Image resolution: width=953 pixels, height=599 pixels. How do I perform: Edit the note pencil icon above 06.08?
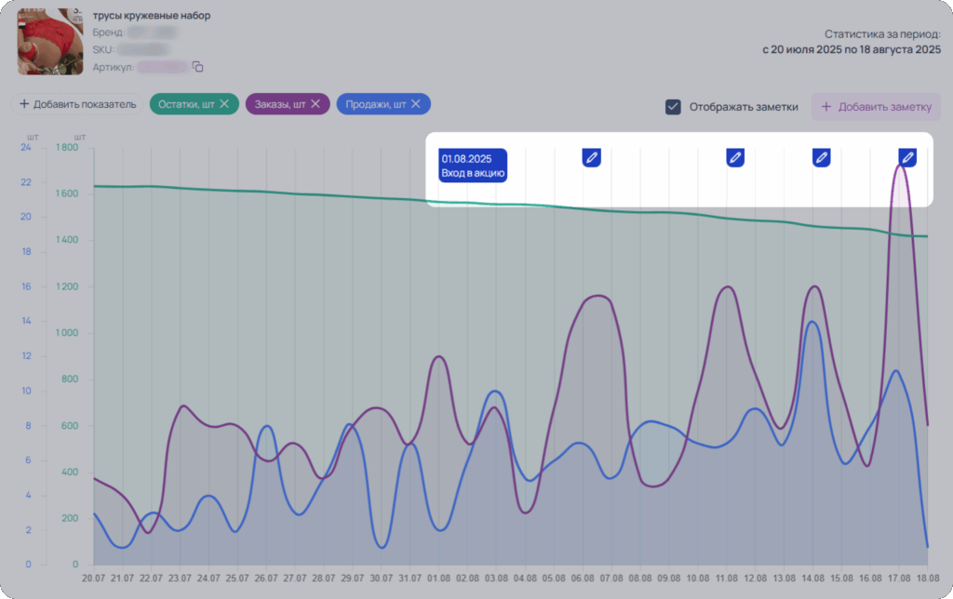(591, 158)
